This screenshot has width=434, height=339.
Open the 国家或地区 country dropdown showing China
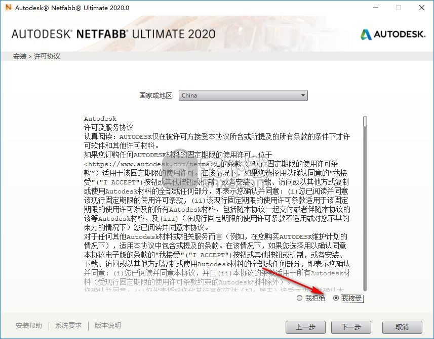[x=243, y=95]
